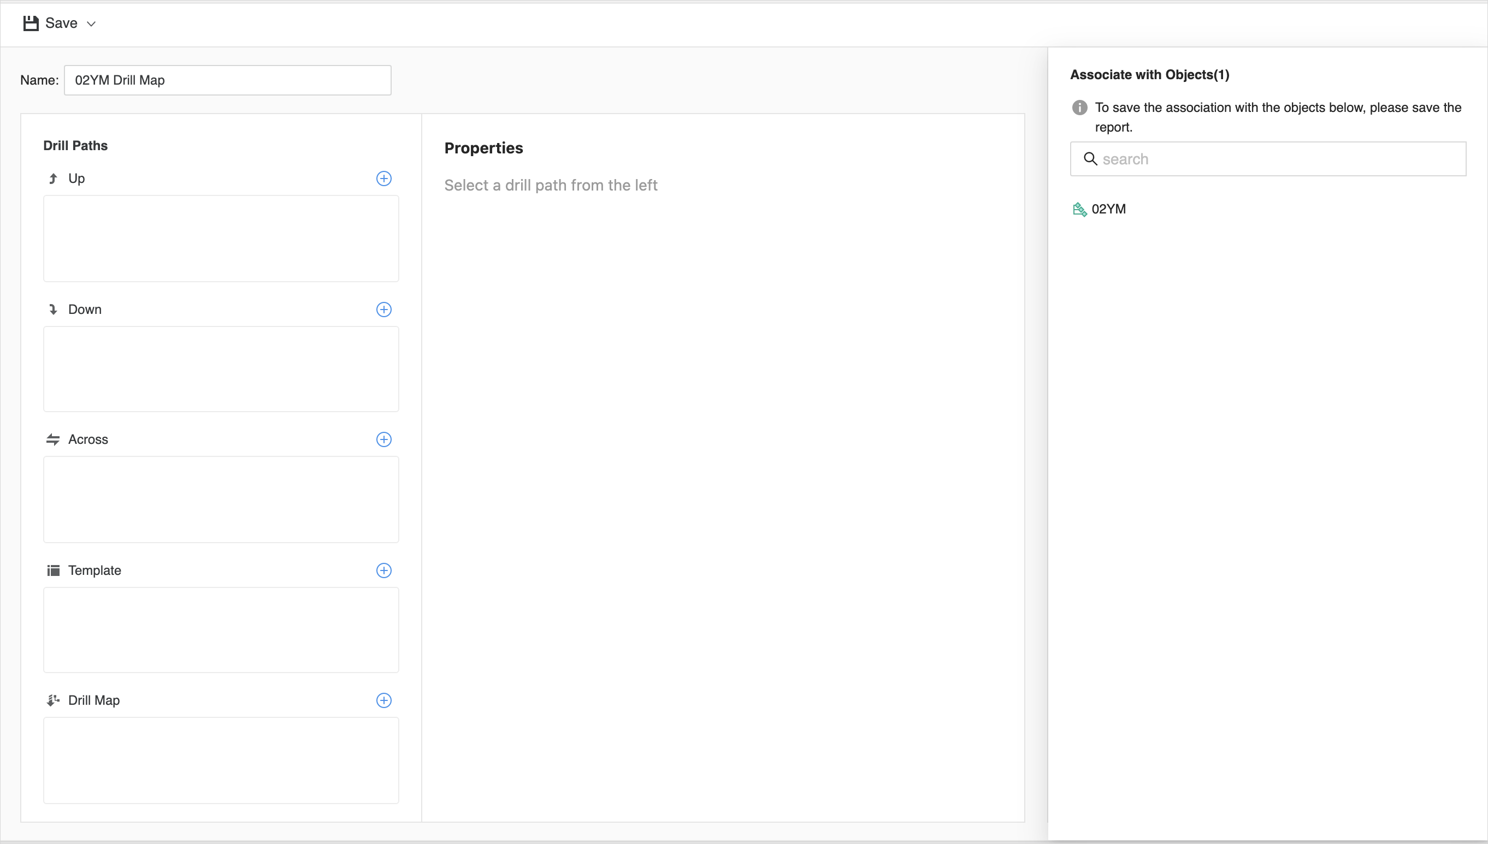This screenshot has height=844, width=1488.
Task: Select the 02YM associated object
Action: point(1108,209)
